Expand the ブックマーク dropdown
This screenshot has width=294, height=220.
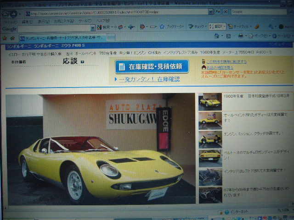183,27
